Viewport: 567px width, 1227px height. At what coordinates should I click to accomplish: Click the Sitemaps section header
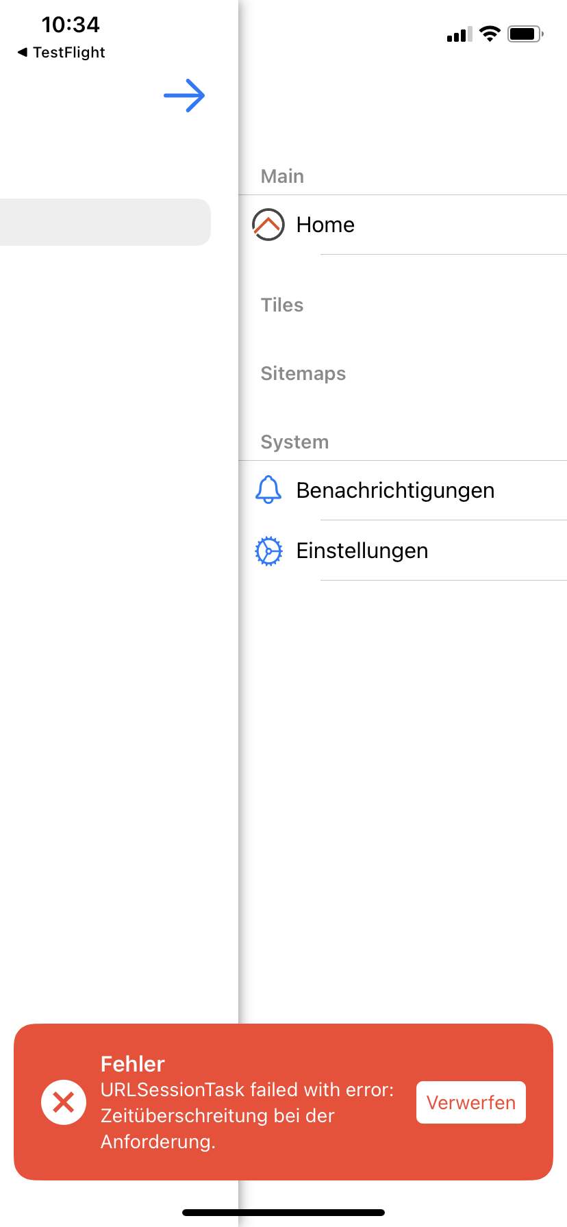(x=303, y=374)
